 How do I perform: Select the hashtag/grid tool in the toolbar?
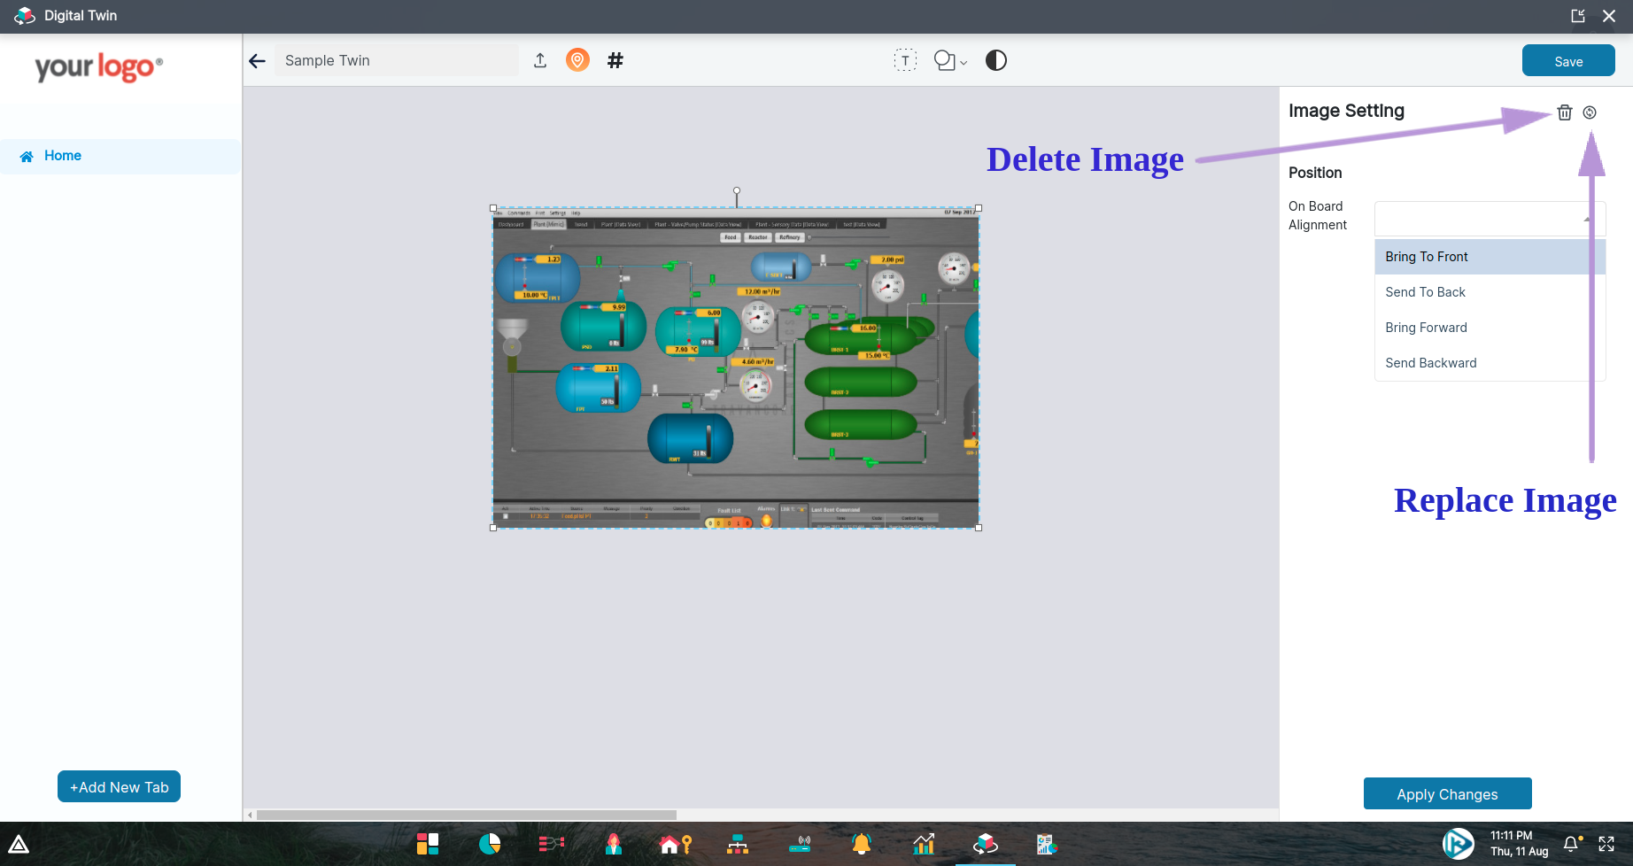(x=615, y=60)
